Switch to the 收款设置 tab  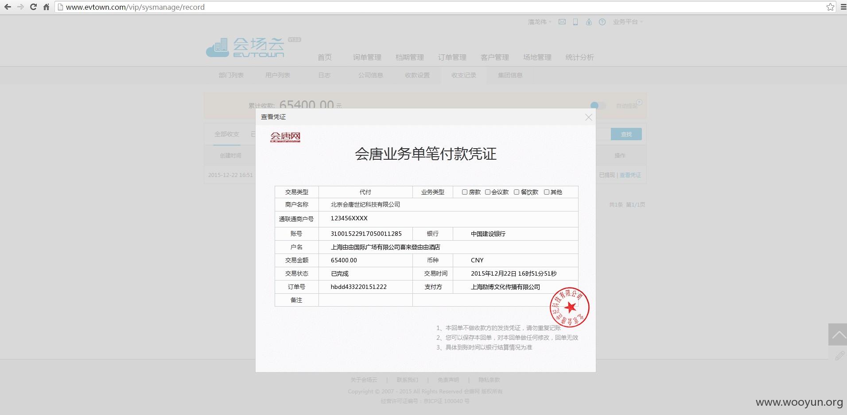click(x=417, y=75)
